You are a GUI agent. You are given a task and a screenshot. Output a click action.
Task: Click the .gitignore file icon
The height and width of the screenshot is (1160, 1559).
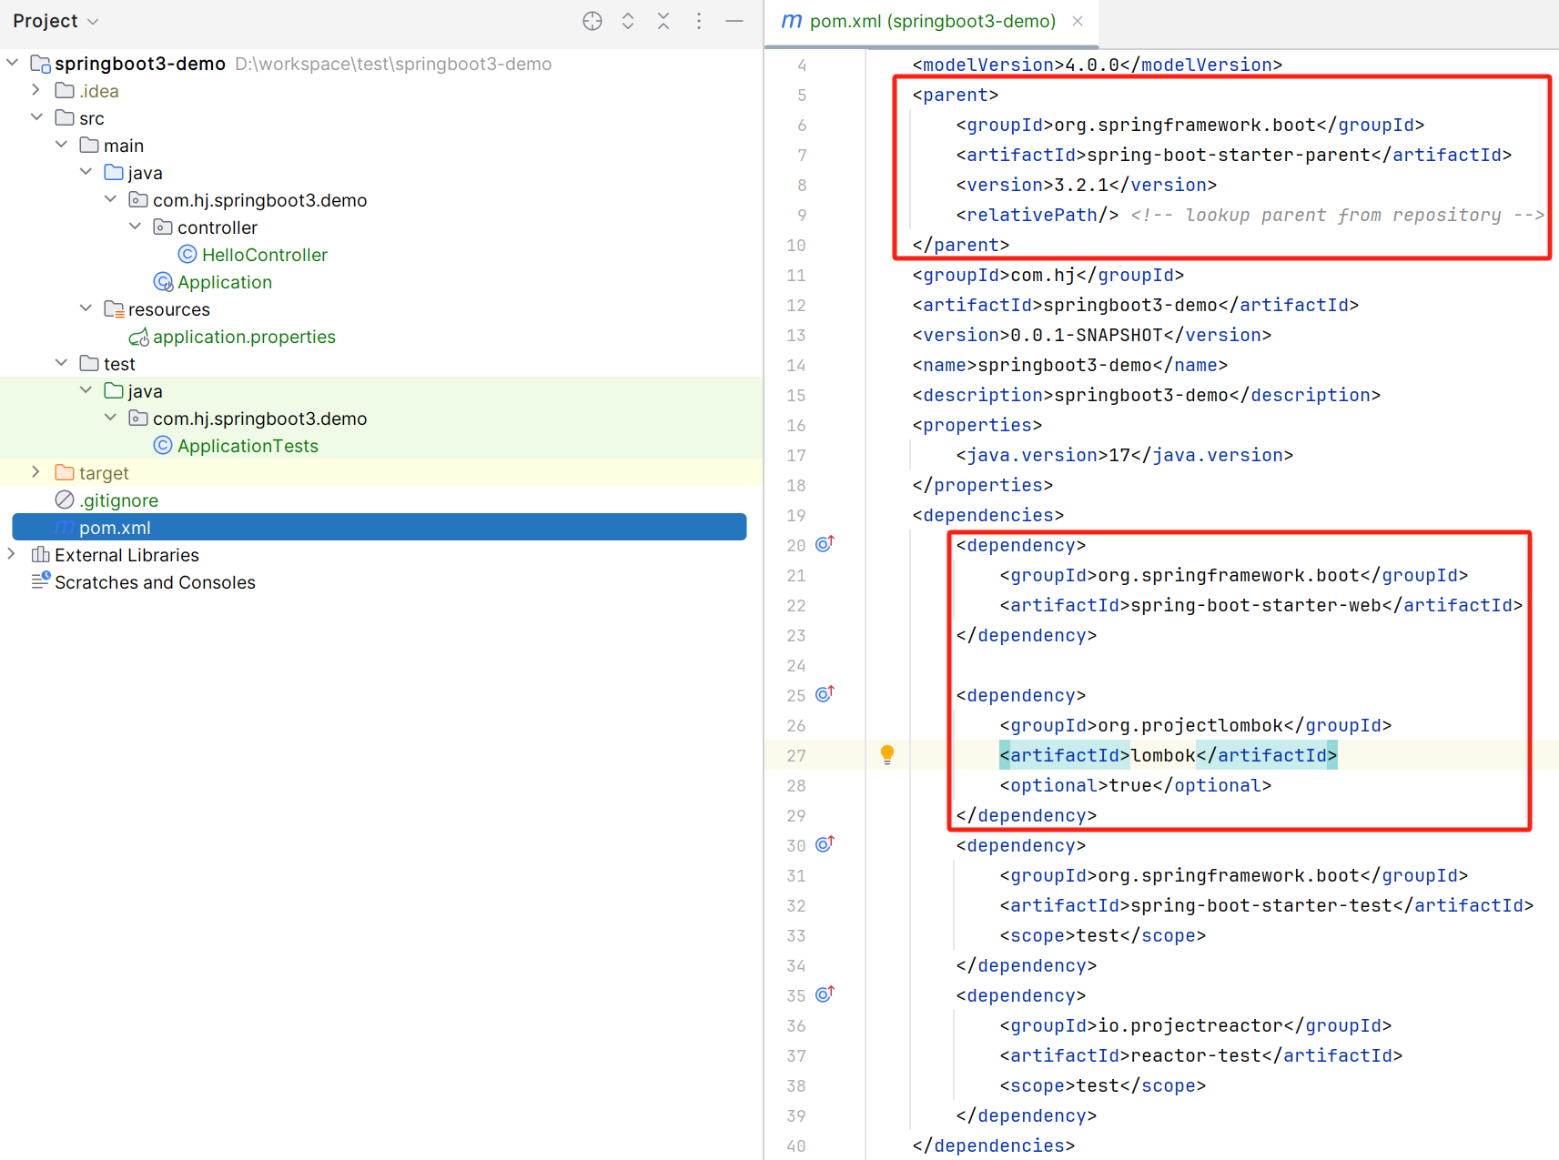coord(65,499)
